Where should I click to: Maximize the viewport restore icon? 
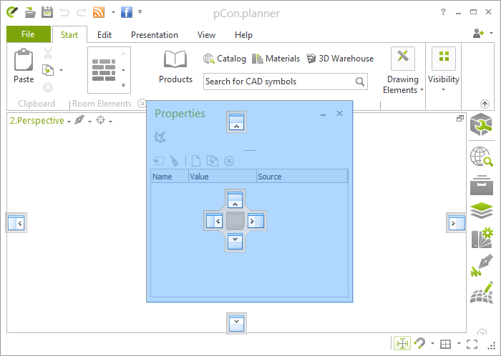click(x=460, y=119)
